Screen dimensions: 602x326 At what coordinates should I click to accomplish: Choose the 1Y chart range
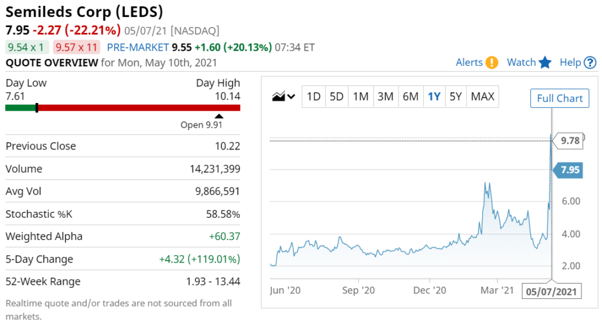434,97
